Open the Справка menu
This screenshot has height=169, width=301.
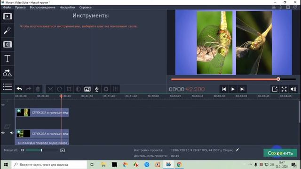pos(85,8)
